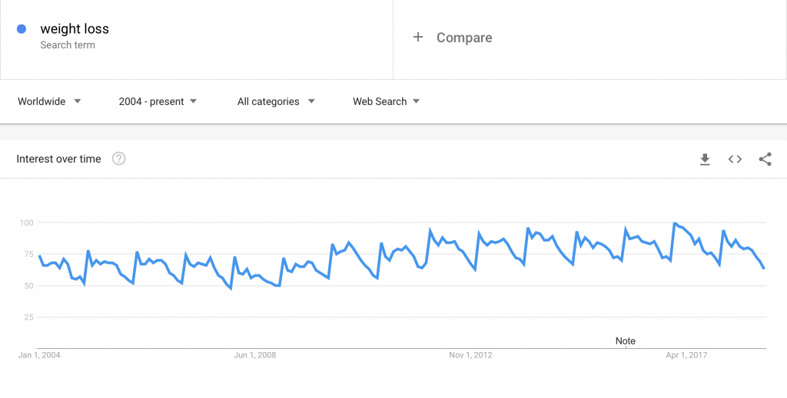Open the embed code icon
The image size is (787, 398).
click(735, 160)
